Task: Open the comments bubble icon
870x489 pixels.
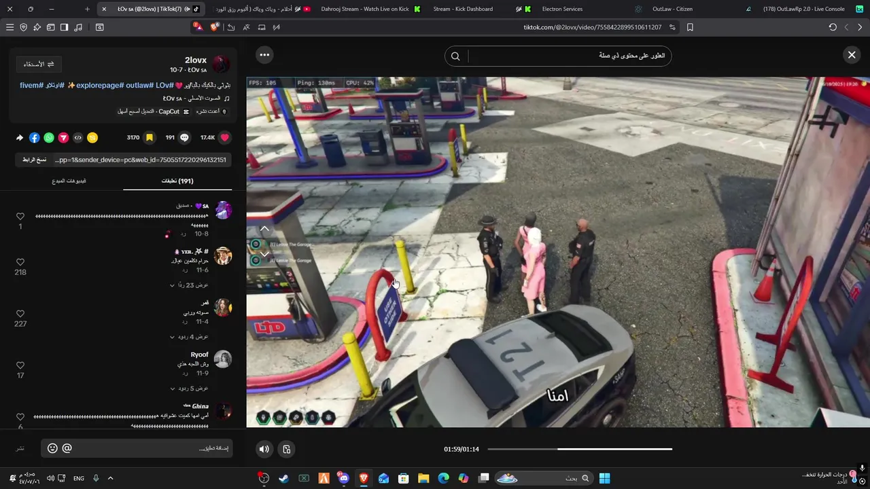Action: tap(184, 137)
